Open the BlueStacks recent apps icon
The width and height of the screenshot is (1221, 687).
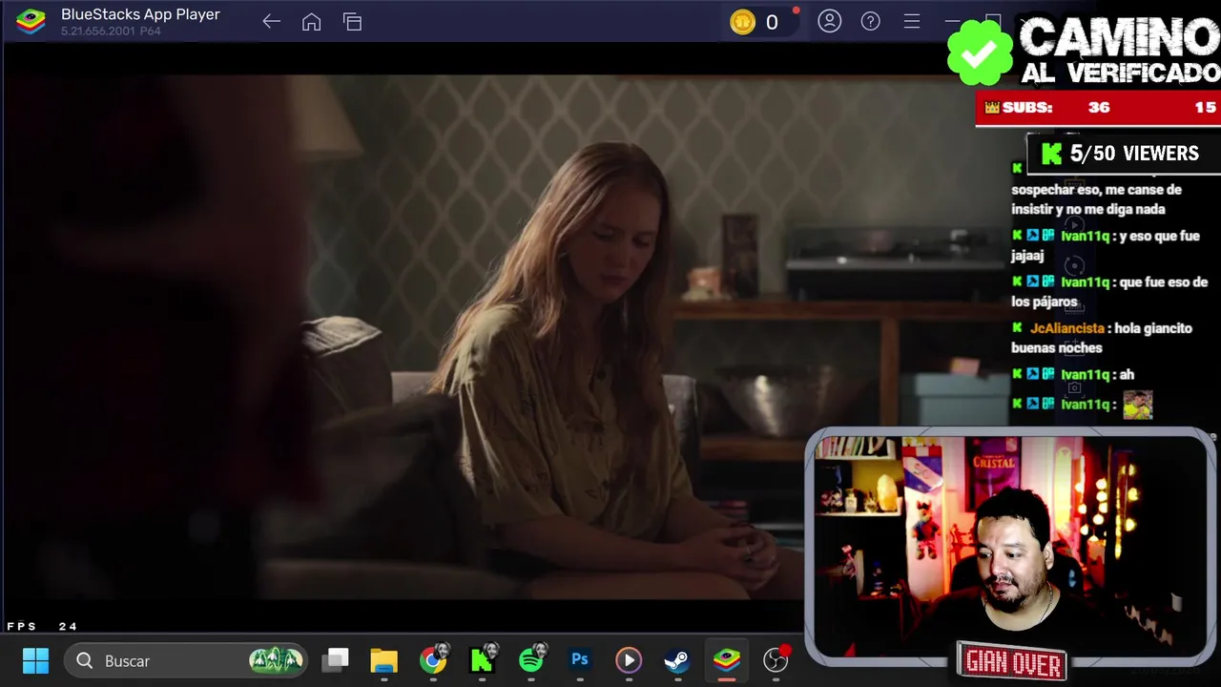(352, 21)
